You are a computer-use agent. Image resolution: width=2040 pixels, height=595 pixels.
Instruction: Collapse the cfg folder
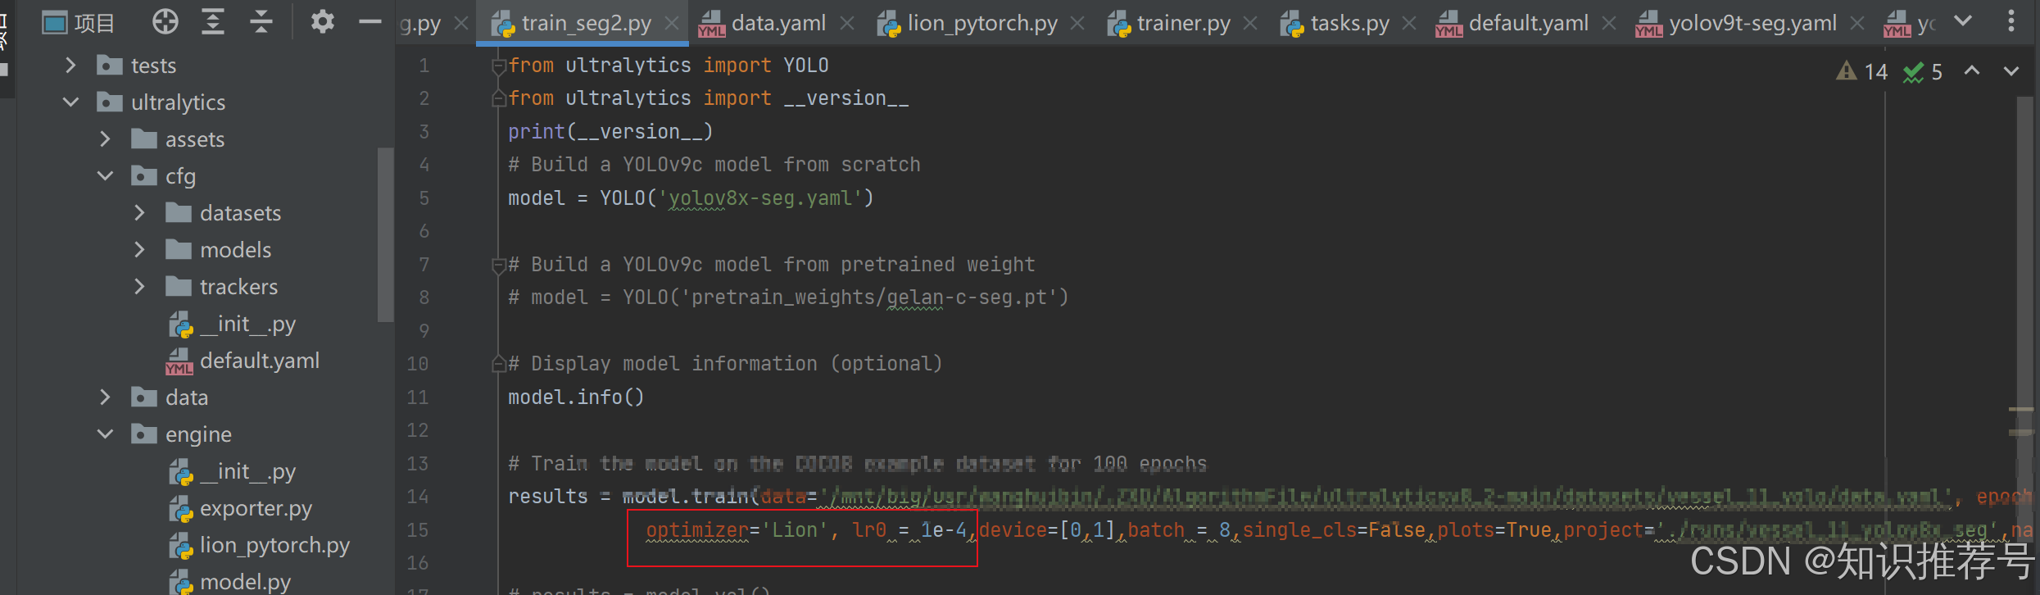pyautogui.click(x=105, y=175)
